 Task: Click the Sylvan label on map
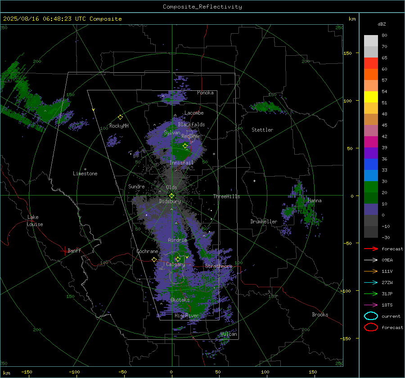[172, 133]
